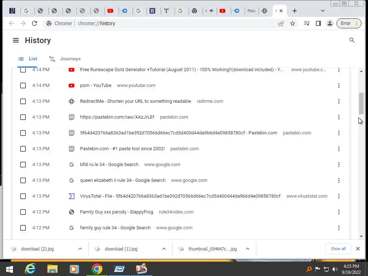Expand options for download (1).jpg
The image size is (368, 276).
[x=164, y=249]
